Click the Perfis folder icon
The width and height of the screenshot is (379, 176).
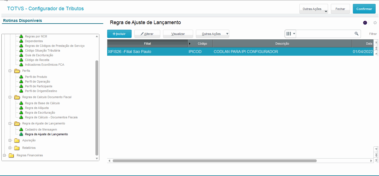[x=17, y=71]
